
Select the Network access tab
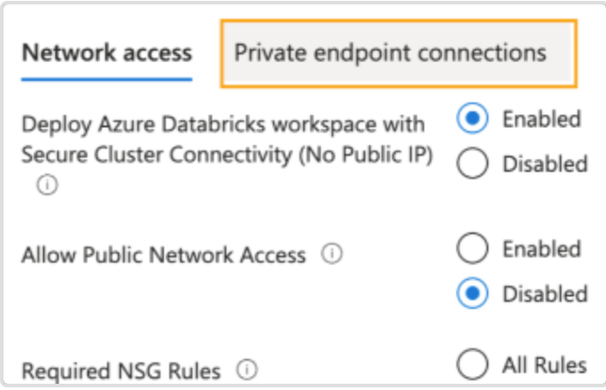(107, 53)
